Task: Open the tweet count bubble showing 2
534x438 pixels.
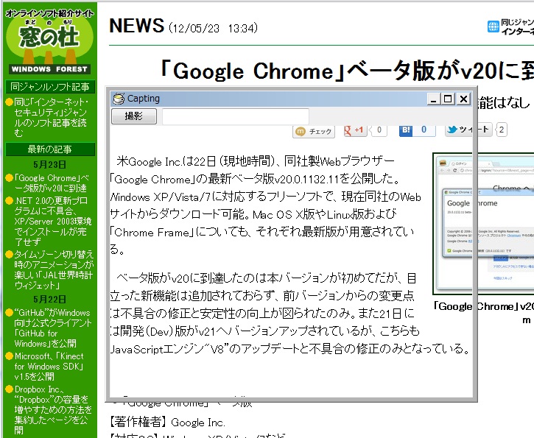Action: click(502, 130)
